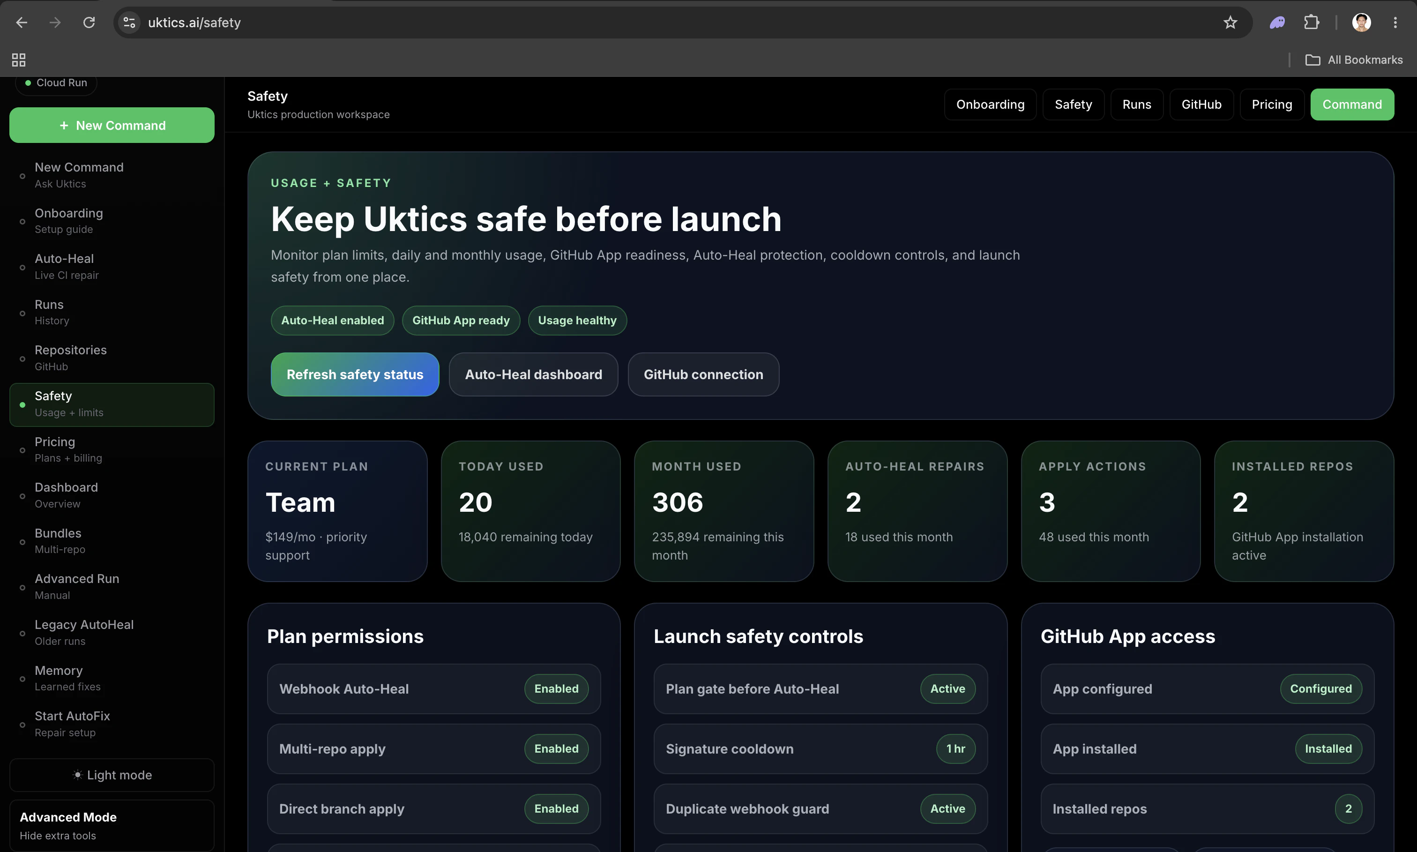Click the 2 badge in Installed repos row
Image resolution: width=1417 pixels, height=852 pixels.
1348,809
